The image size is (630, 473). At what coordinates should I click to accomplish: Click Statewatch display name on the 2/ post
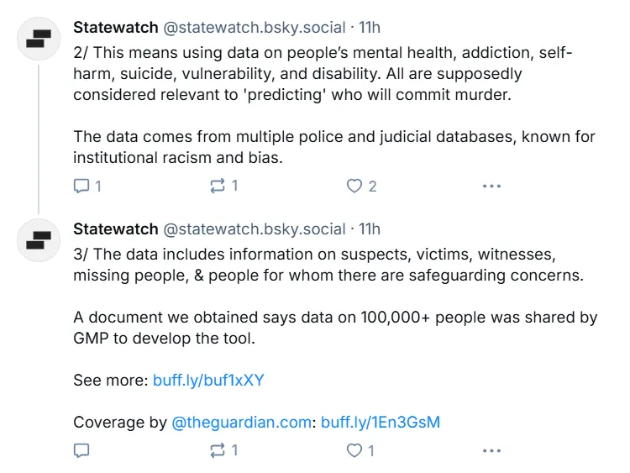[115, 28]
